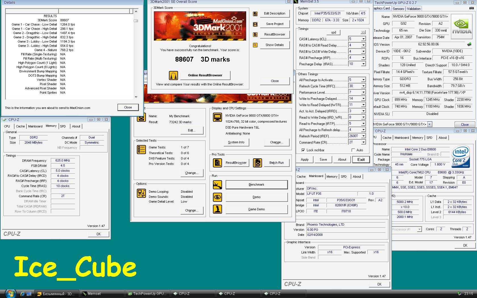The image size is (477, 298).
Task: Toggle the Lock mchbar checkbox
Action: tap(303, 150)
